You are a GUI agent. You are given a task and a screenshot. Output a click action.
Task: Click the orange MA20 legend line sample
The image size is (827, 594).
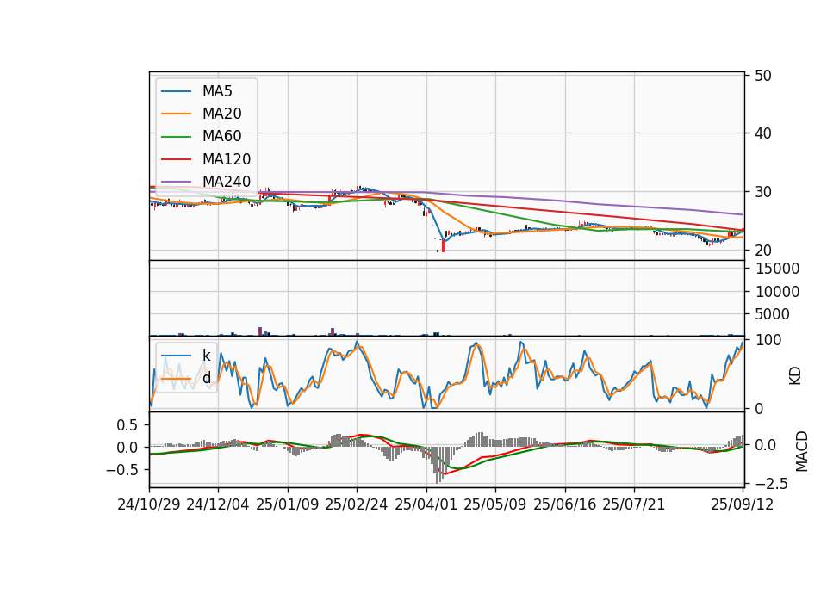176,114
